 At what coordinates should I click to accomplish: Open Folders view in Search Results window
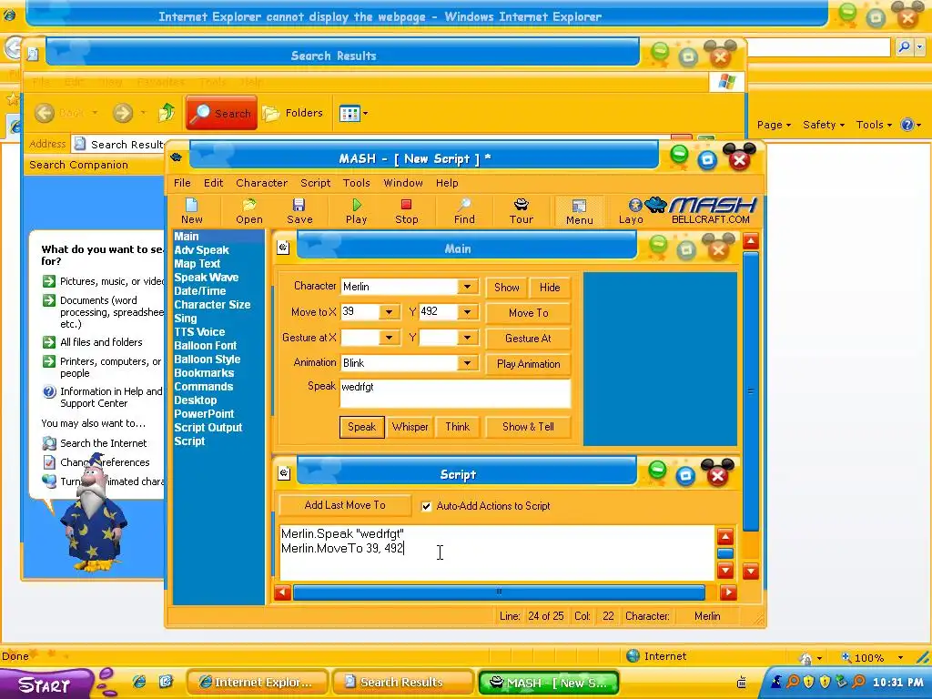[x=293, y=113]
